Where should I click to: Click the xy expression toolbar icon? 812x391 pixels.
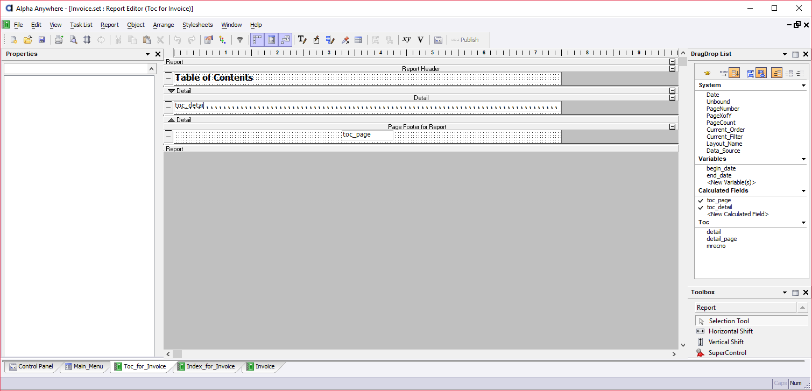coord(406,39)
